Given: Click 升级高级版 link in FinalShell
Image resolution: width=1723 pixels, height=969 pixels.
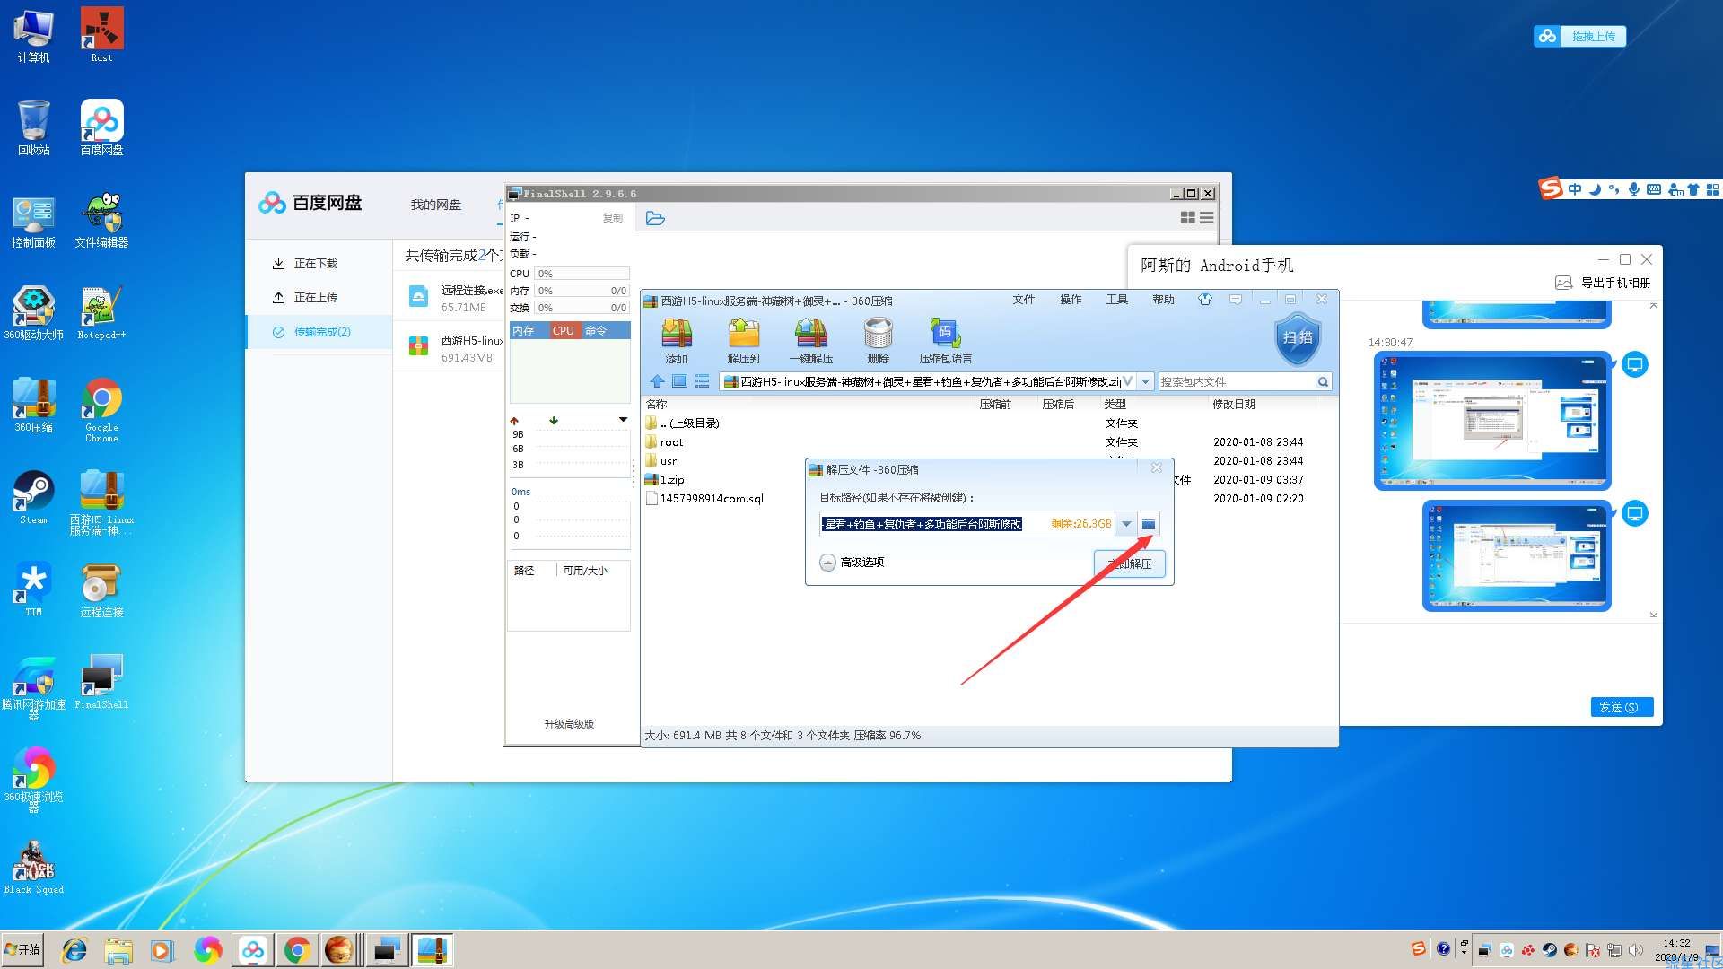Looking at the screenshot, I should click(x=569, y=724).
